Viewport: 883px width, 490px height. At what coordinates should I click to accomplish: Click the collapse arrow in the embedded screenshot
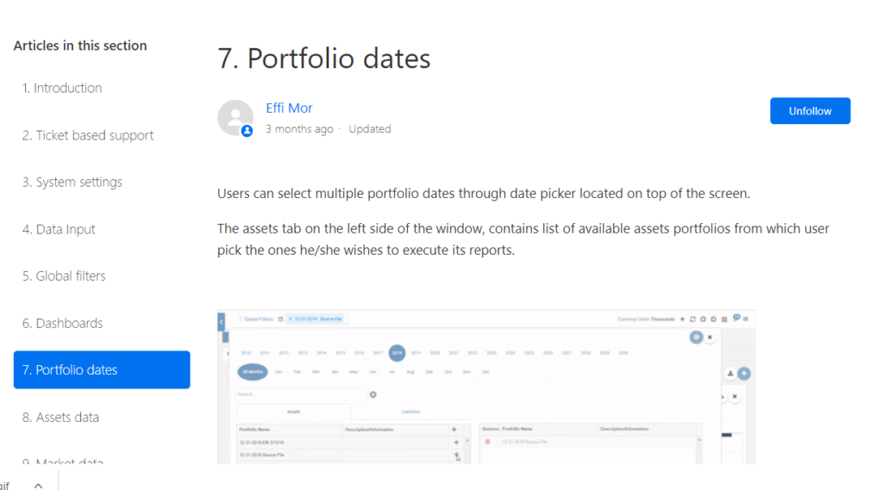(222, 320)
